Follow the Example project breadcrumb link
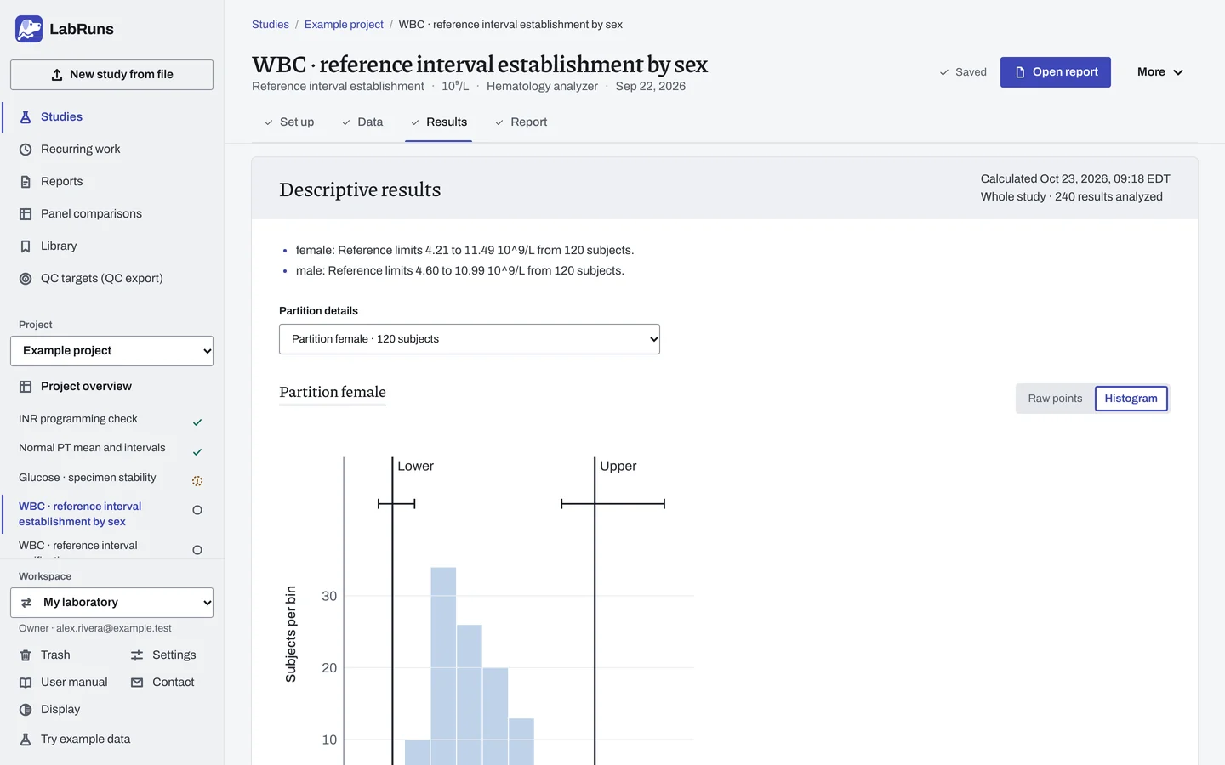Image resolution: width=1225 pixels, height=765 pixels. [x=344, y=25]
